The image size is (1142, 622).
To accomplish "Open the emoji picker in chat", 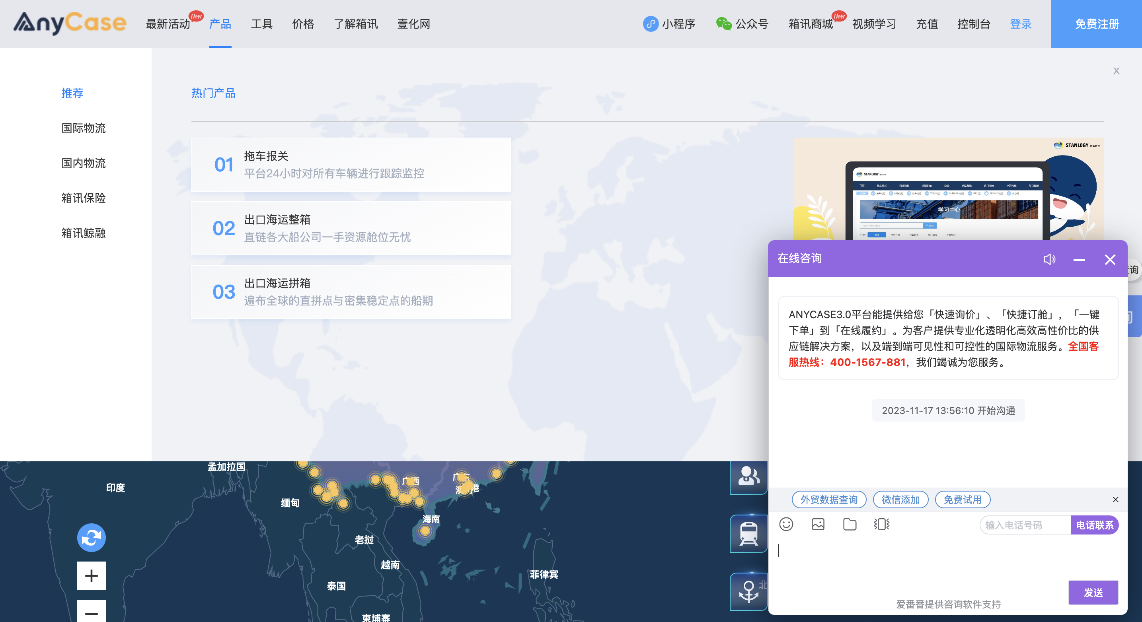I will 786,524.
